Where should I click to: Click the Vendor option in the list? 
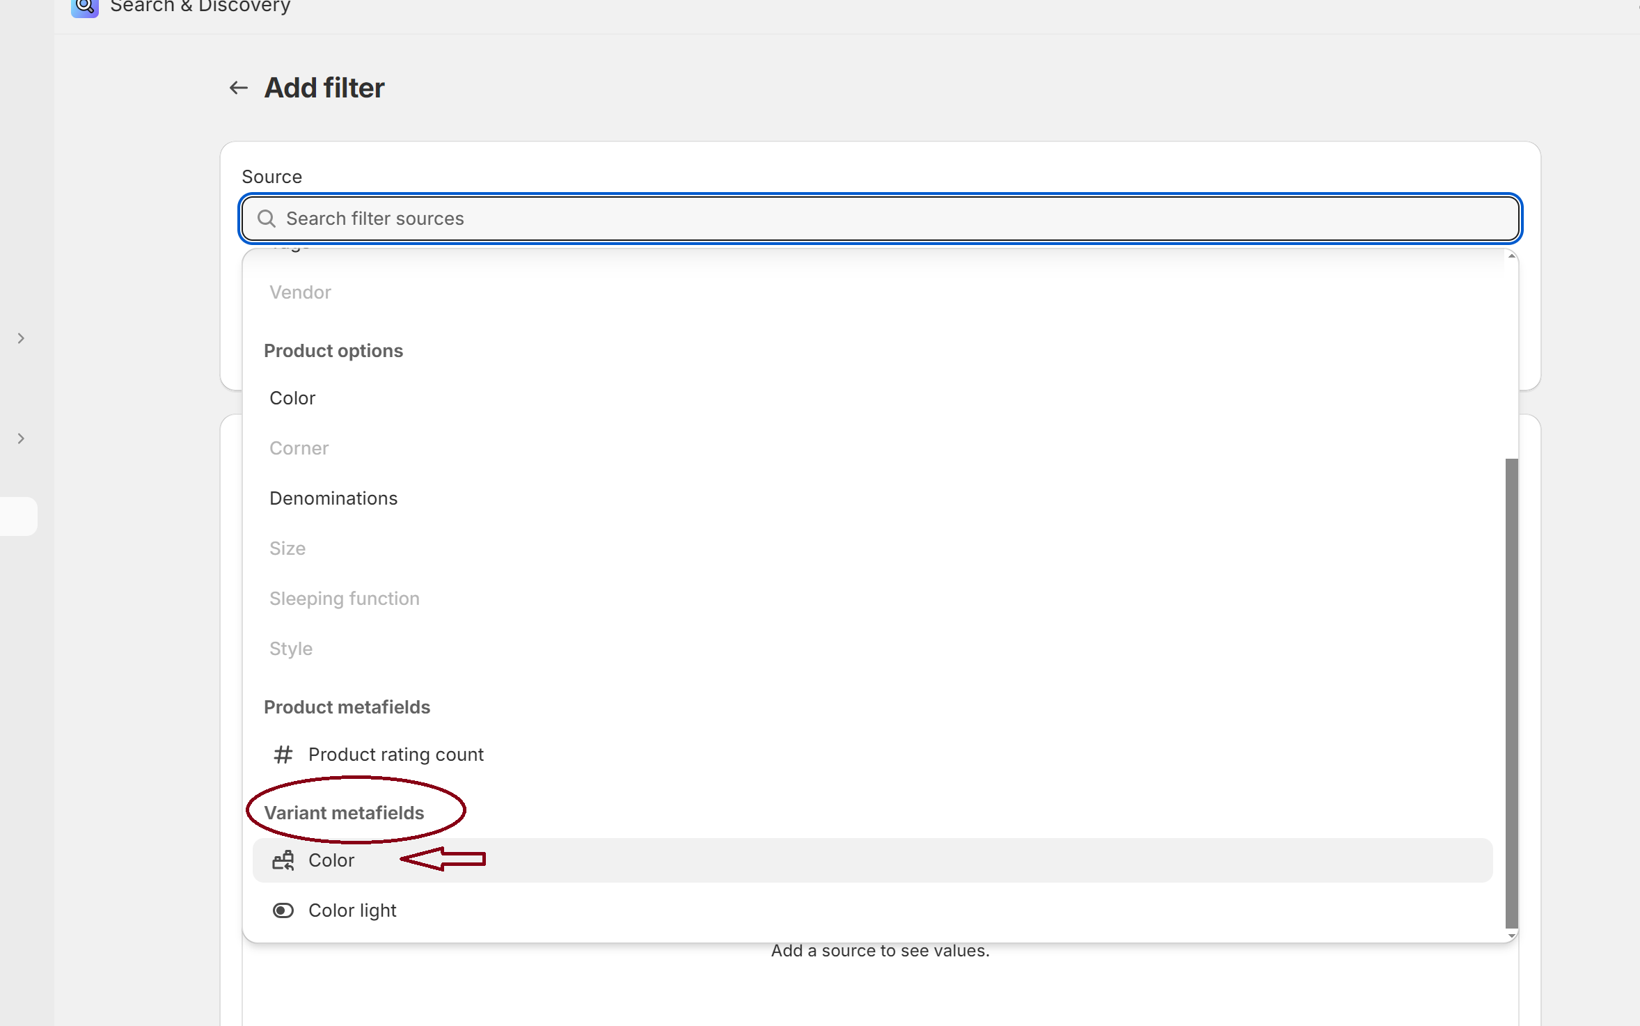pyautogui.click(x=300, y=292)
